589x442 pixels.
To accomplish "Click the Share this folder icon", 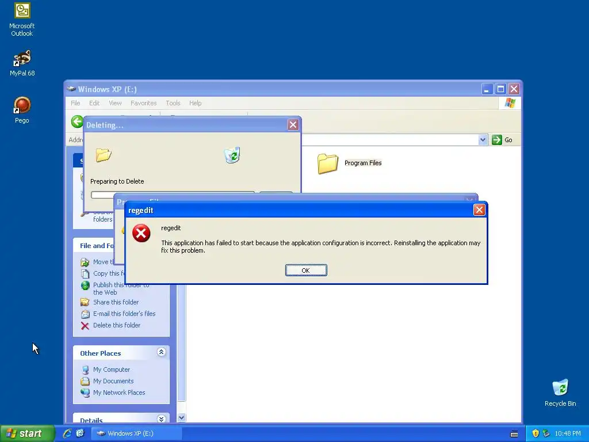I will 85,302.
